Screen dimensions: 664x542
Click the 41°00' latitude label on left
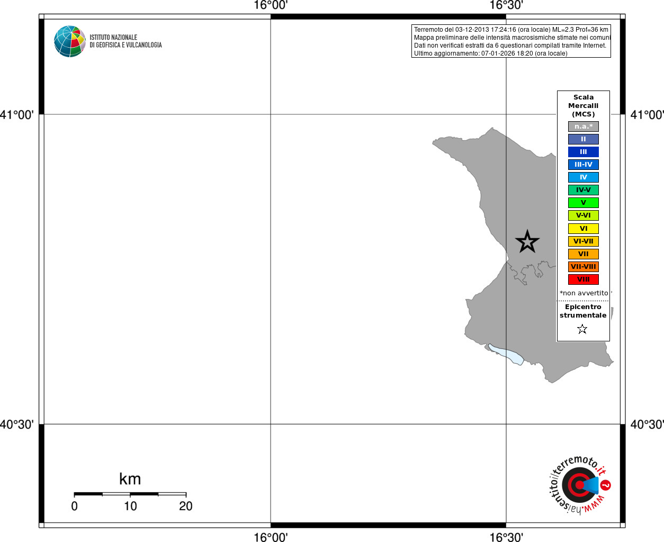17,114
